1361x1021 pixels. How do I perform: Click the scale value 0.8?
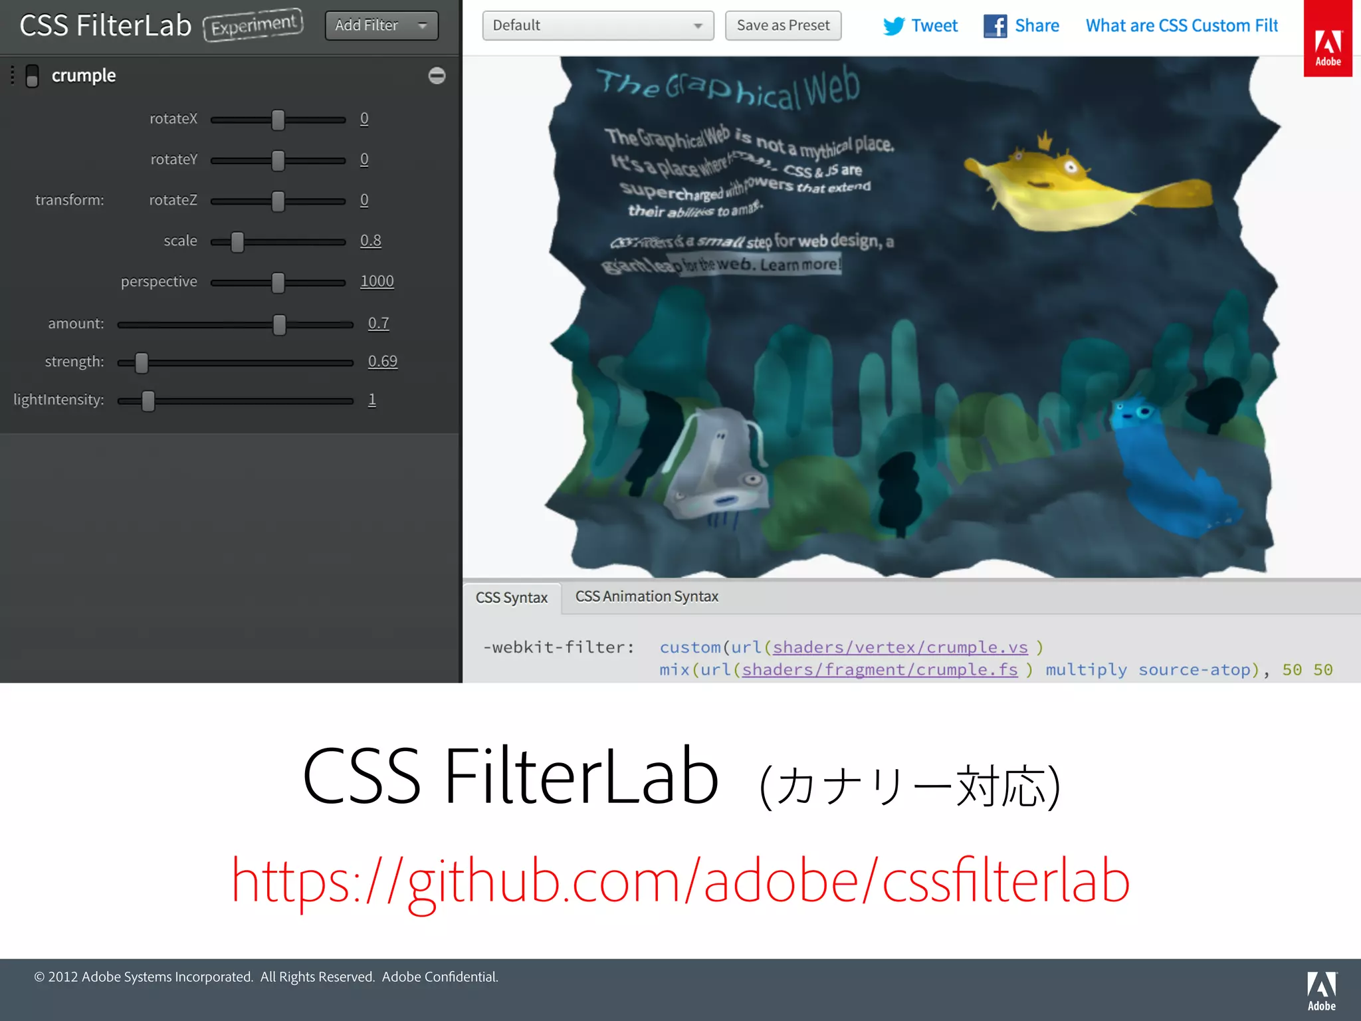[371, 240]
